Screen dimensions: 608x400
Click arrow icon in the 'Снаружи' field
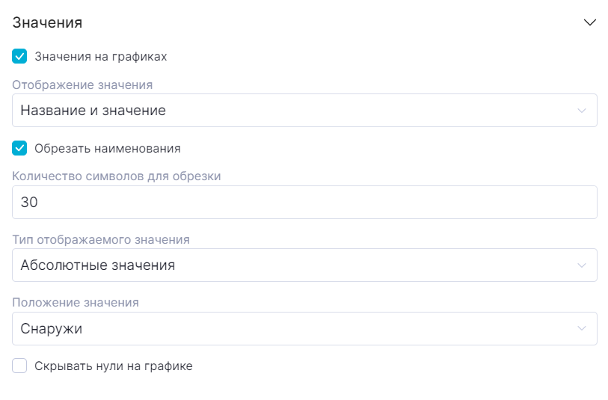[582, 328]
